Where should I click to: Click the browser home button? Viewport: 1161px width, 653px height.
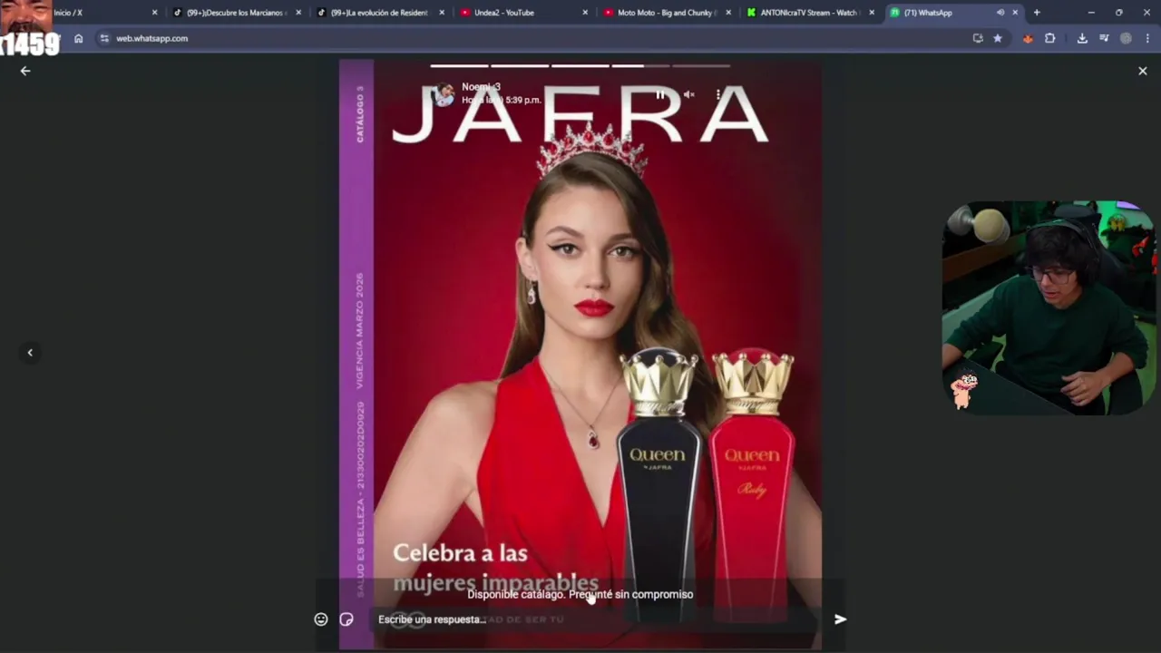[79, 38]
